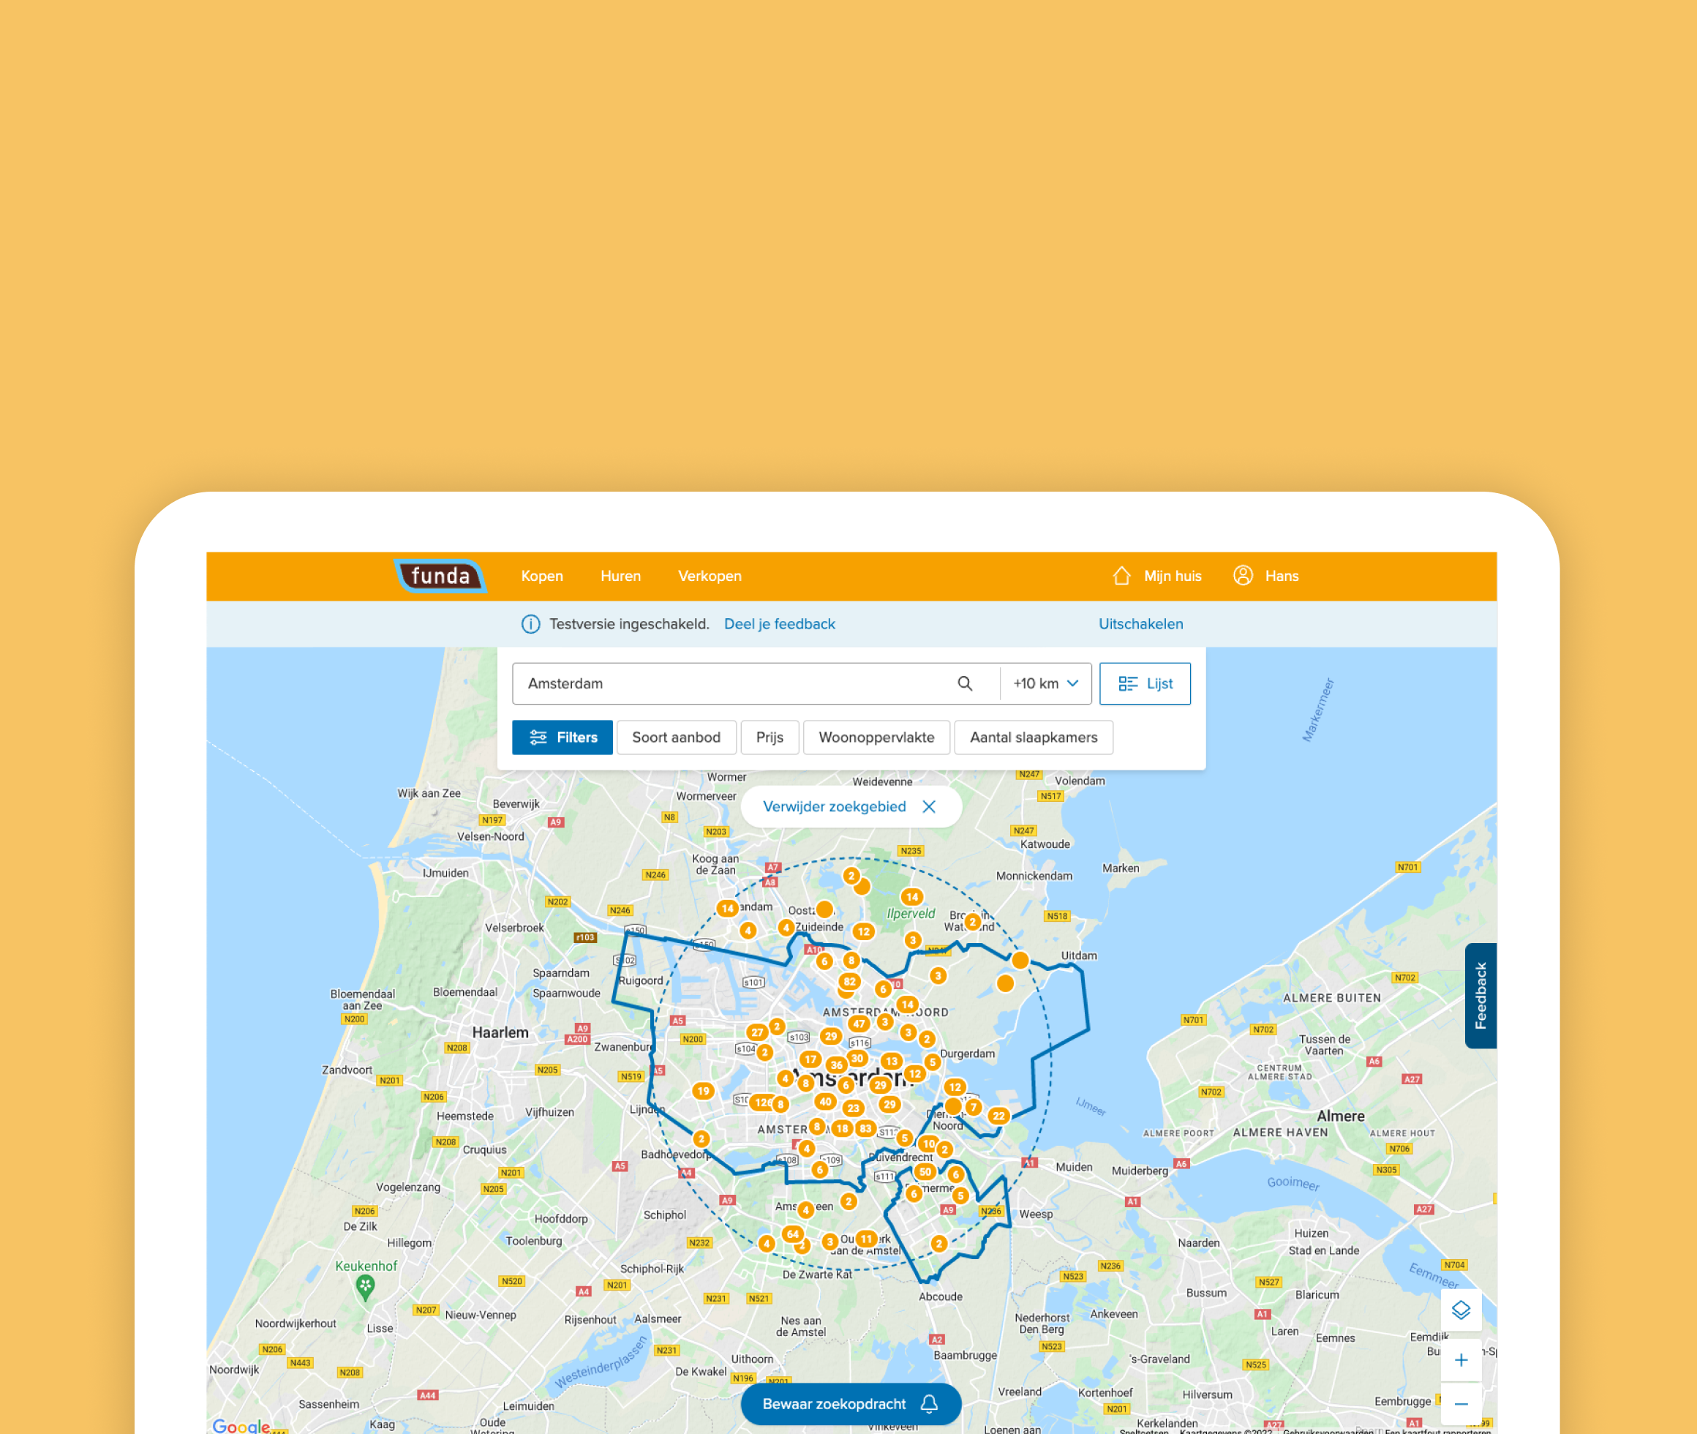Zoom out with the minus button
Viewport: 1697px width, 1434px height.
[1461, 1404]
